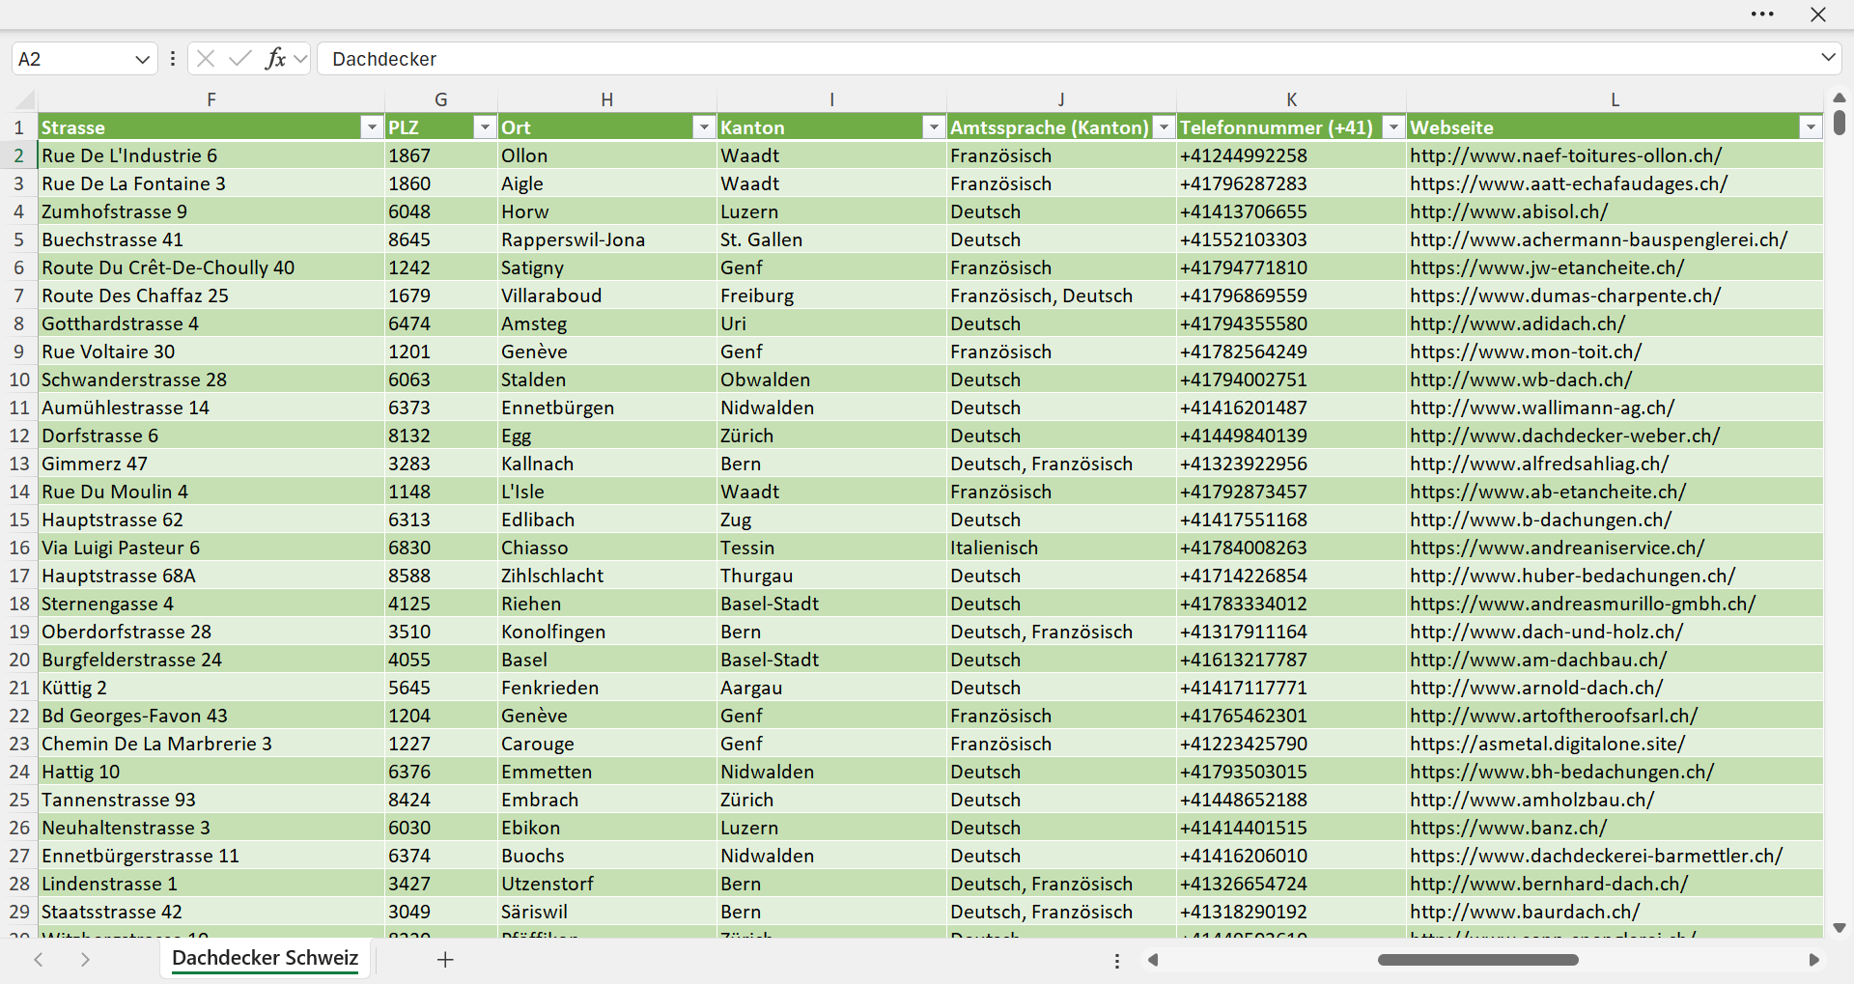Click horizontal scrollbar right arrow
This screenshot has height=984, width=1854.
pos(1813,960)
